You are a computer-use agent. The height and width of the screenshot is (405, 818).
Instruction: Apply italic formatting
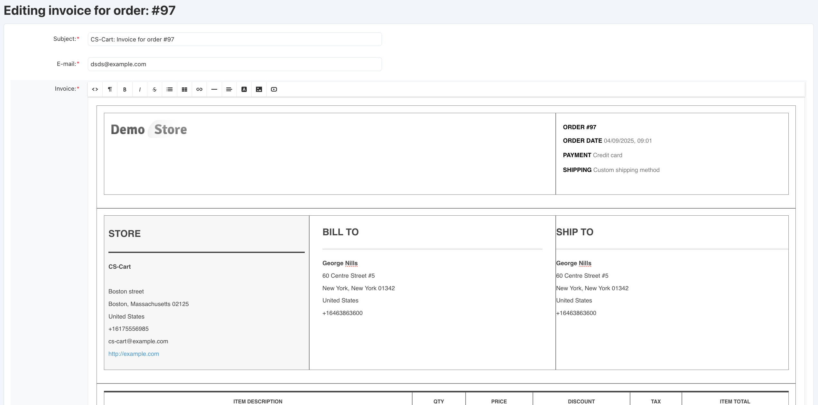tap(140, 89)
